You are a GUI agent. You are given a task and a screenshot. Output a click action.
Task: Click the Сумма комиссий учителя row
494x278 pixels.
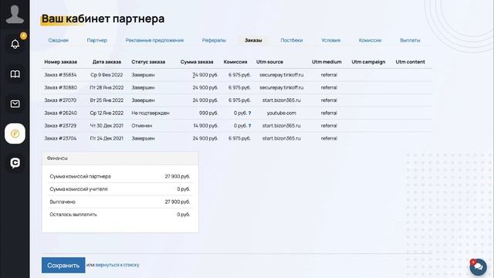pyautogui.click(x=120, y=189)
